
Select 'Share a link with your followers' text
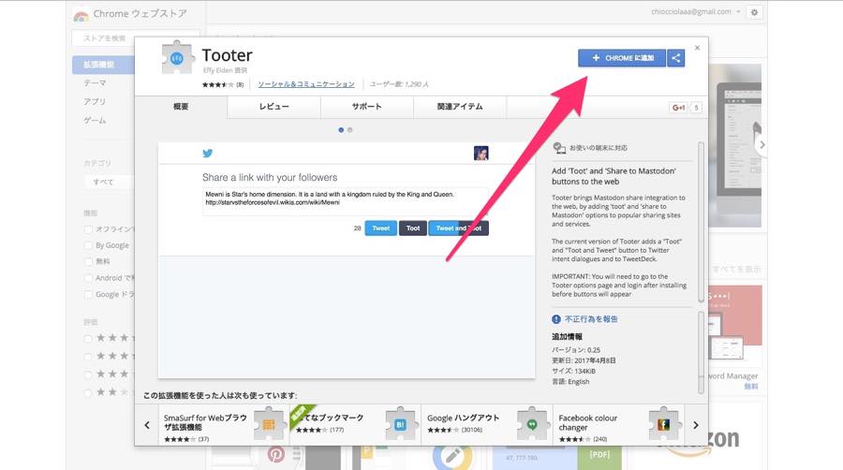[270, 177]
